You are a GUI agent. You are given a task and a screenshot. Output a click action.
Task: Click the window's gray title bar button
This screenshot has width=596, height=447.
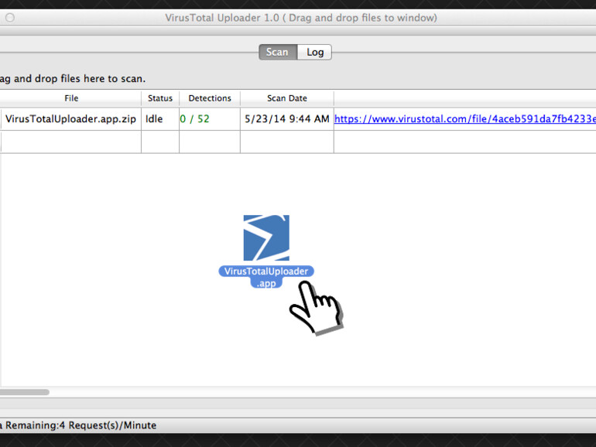pos(10,18)
